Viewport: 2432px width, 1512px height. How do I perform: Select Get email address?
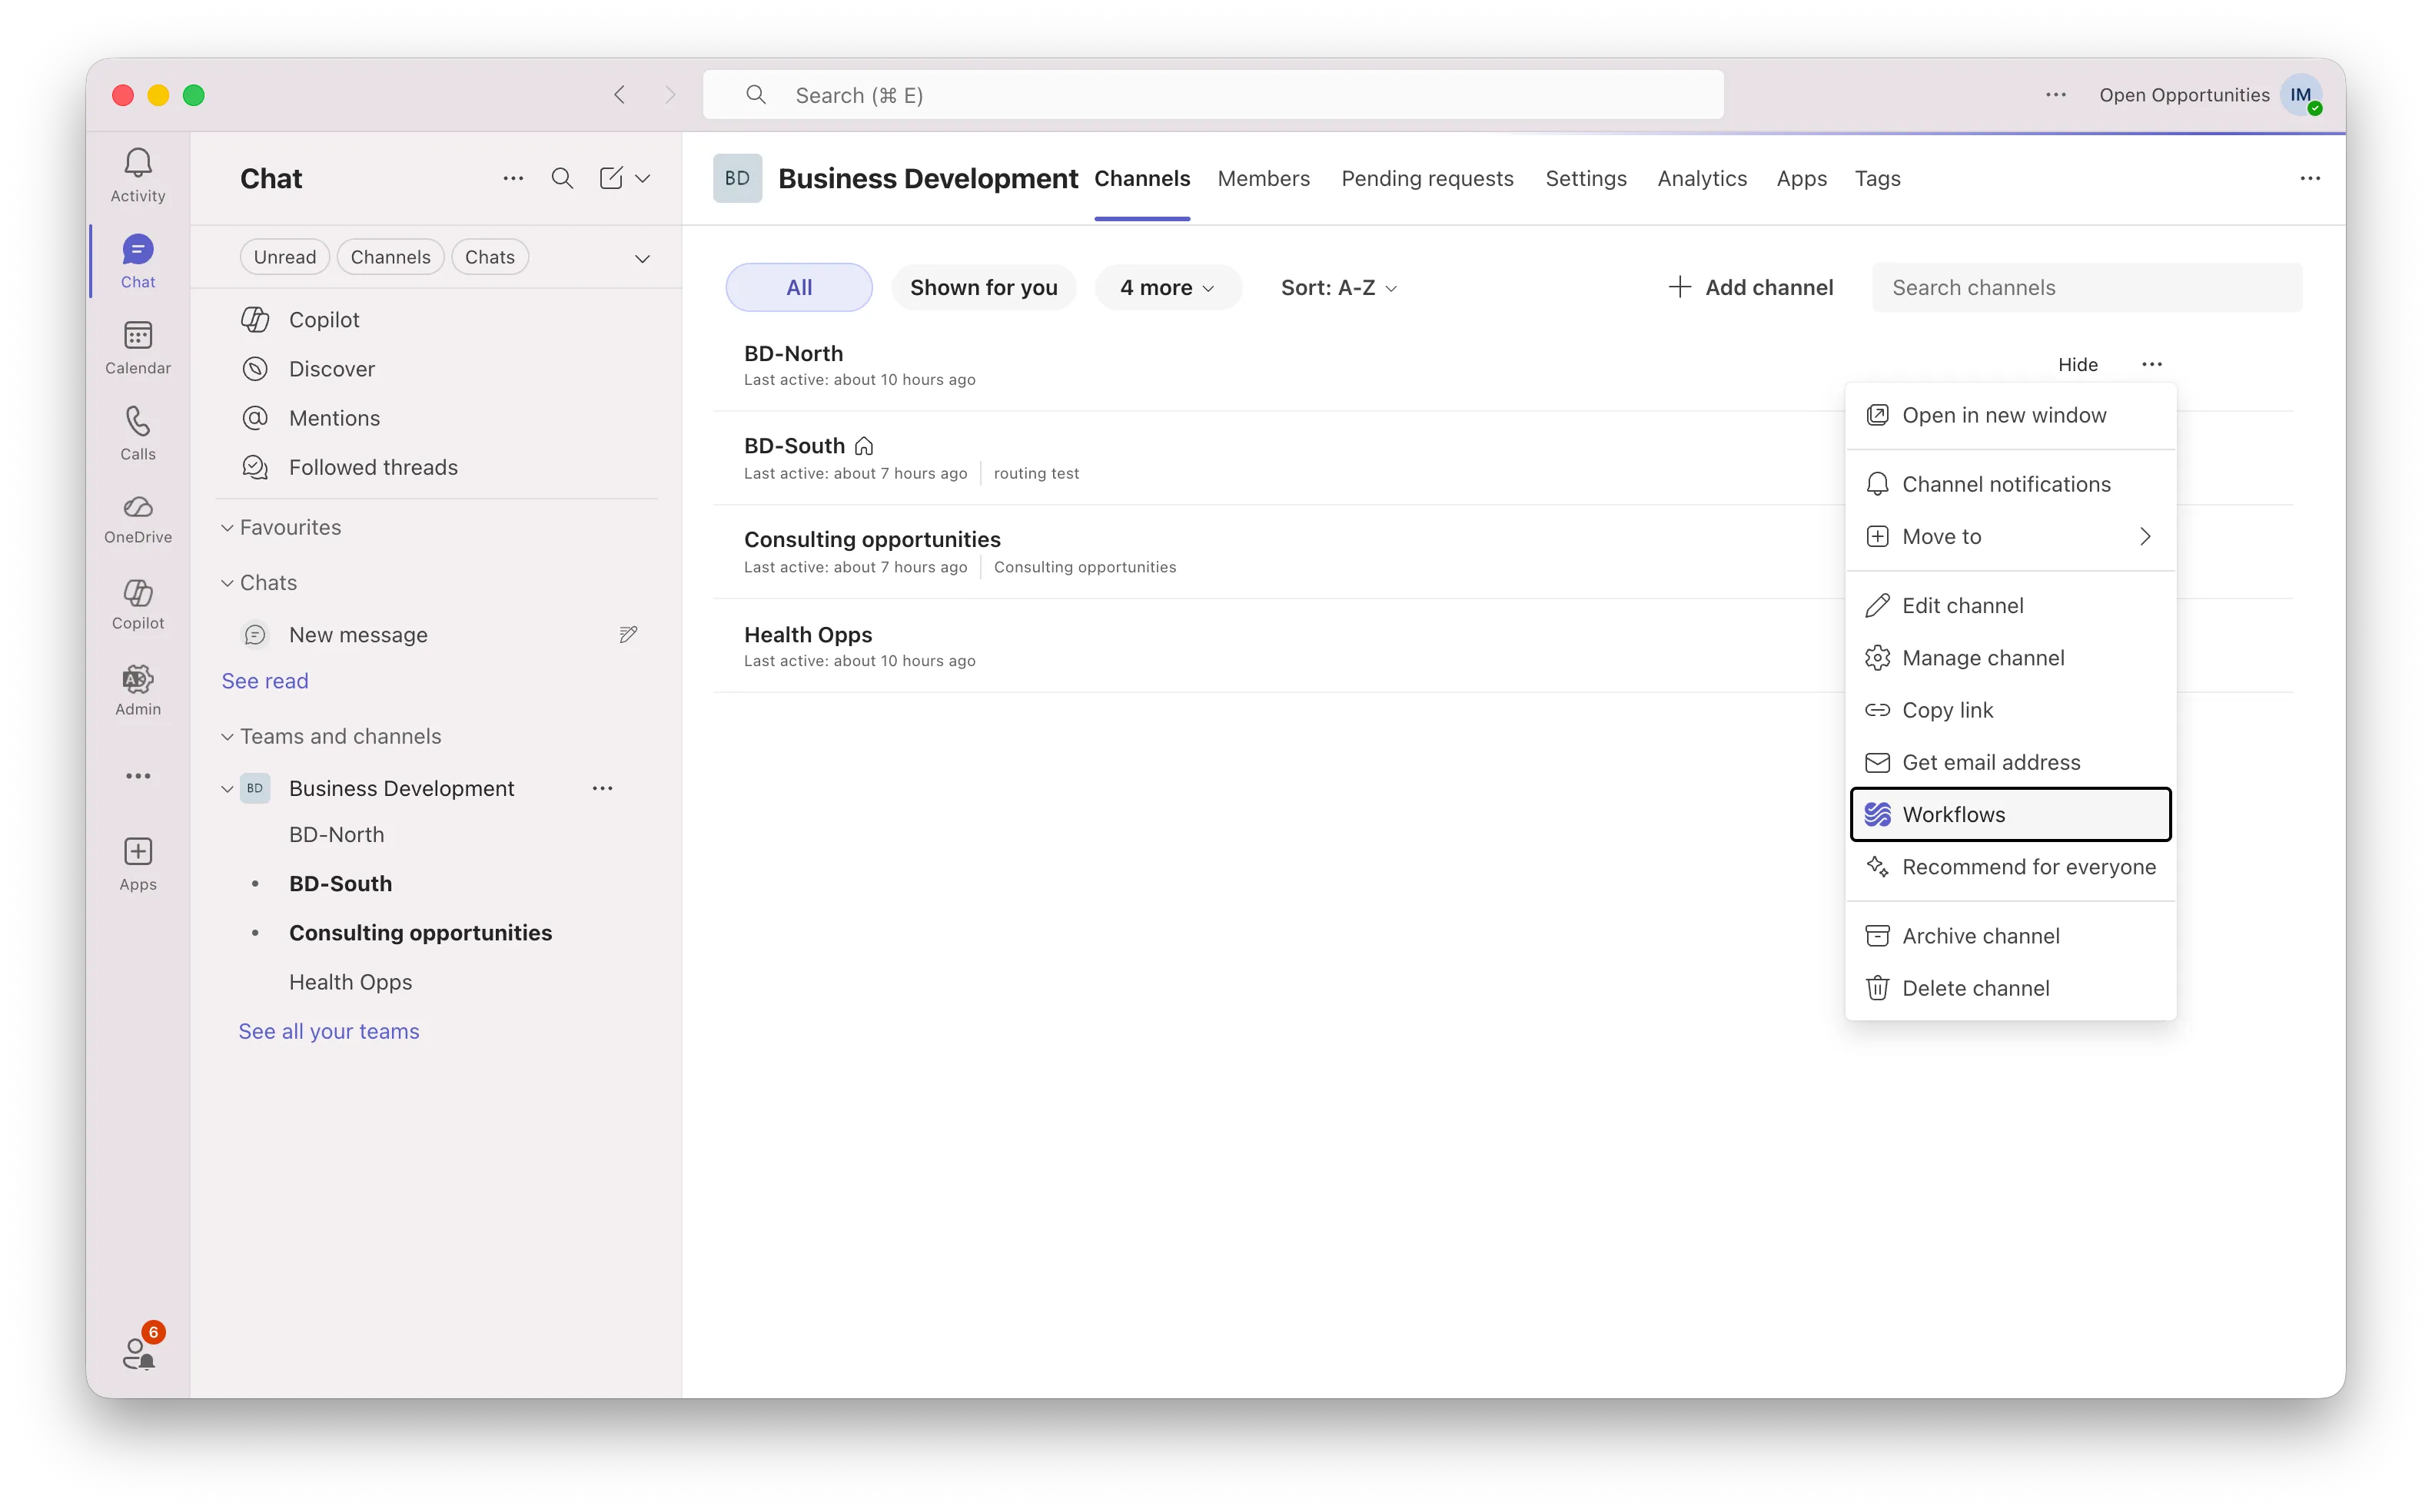tap(2010, 761)
